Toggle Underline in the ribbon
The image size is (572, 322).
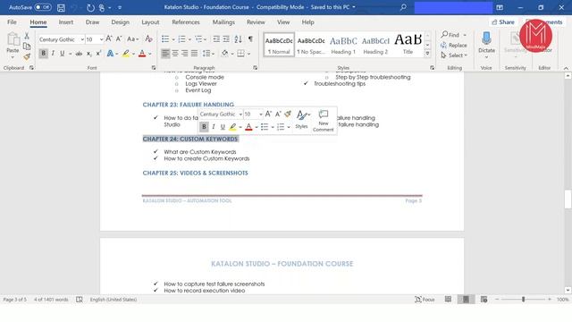pos(63,54)
